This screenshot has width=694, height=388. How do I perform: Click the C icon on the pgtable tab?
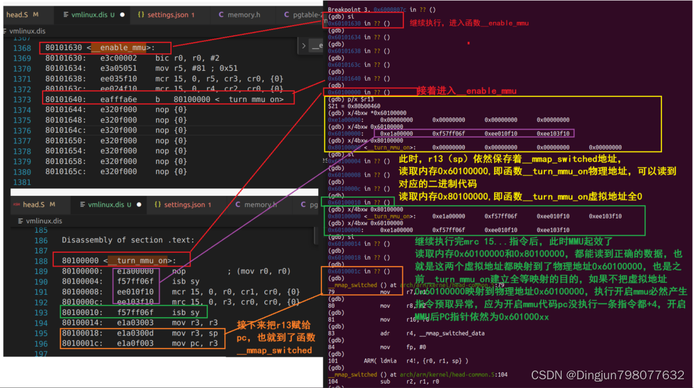tap(286, 15)
